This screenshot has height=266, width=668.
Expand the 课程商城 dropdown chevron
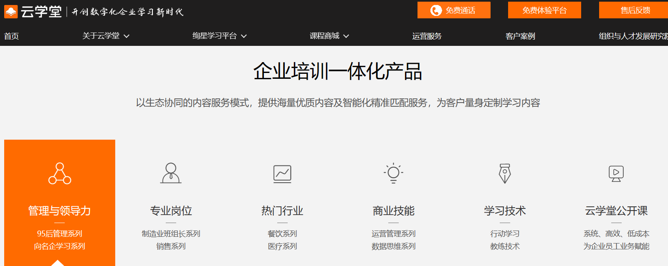346,36
